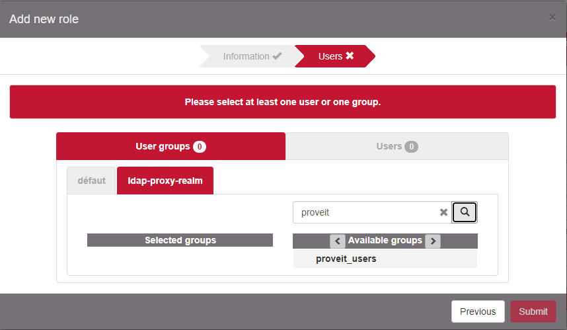Viewport: 567px width, 330px height.
Task: Close the Add new role dialog
Action: click(552, 17)
